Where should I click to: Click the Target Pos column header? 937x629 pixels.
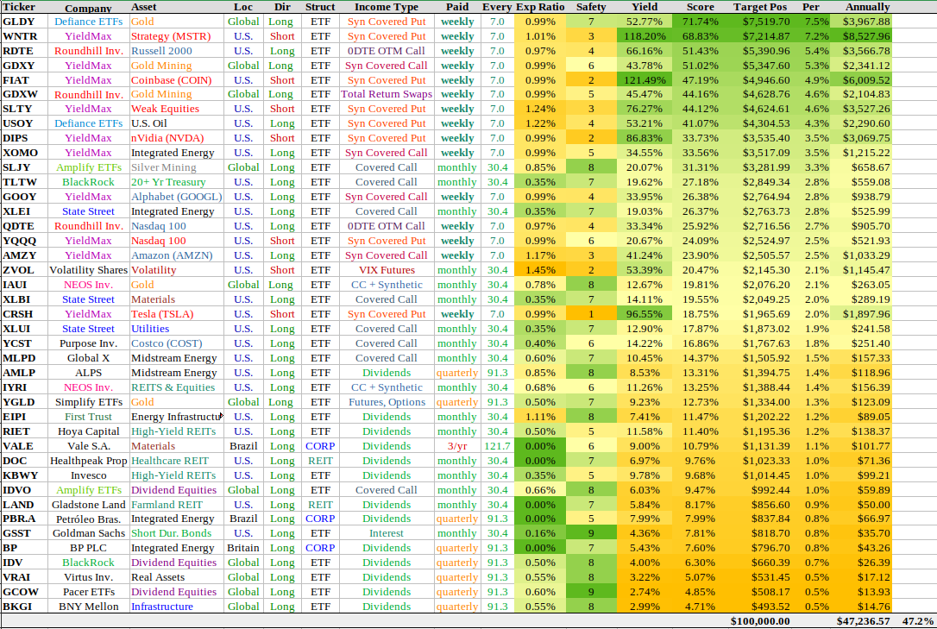(x=760, y=7)
